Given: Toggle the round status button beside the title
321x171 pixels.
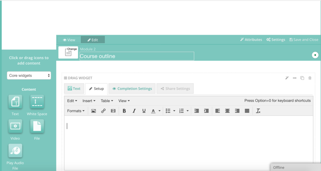Looking at the screenshot, I should (315, 55).
